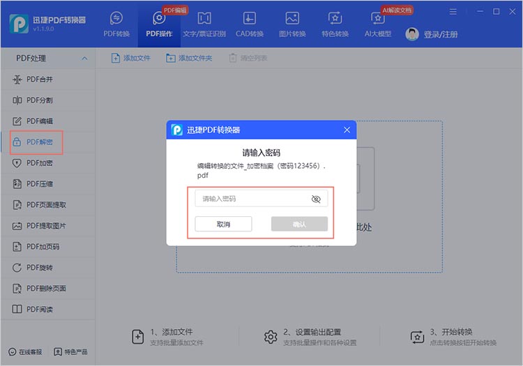The width and height of the screenshot is (523, 366).
Task: Choose PDF加密 in sidebar
Action: (x=47, y=163)
